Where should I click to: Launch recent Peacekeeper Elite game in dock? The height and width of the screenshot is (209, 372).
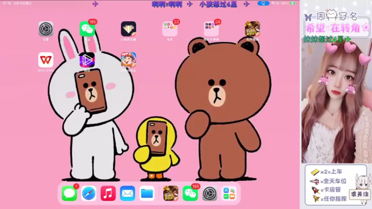point(171,193)
